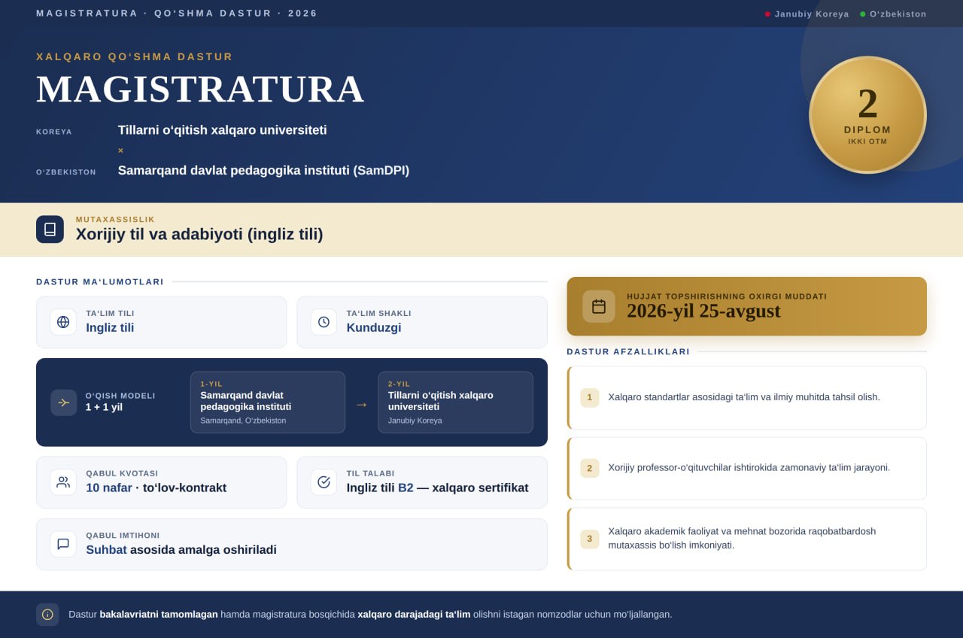Select the globe icon in Ta'lim tili card

pyautogui.click(x=63, y=322)
